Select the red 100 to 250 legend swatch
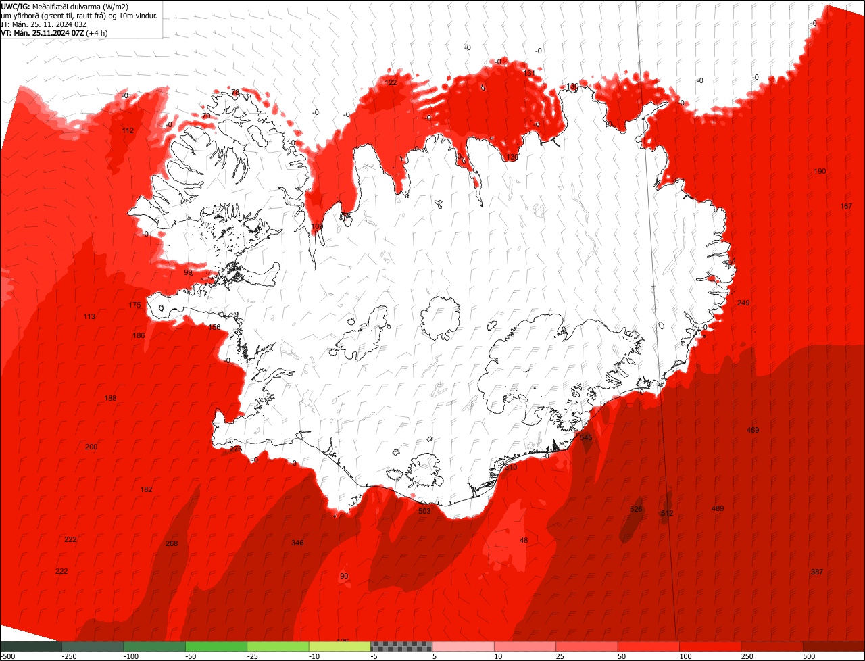This screenshot has width=865, height=661. pyautogui.click(x=711, y=646)
